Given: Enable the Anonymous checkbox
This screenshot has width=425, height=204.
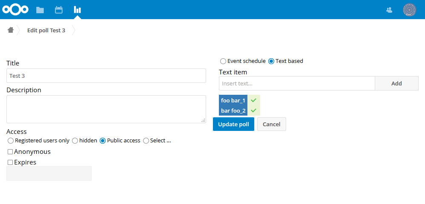Looking at the screenshot, I should click(x=10, y=152).
